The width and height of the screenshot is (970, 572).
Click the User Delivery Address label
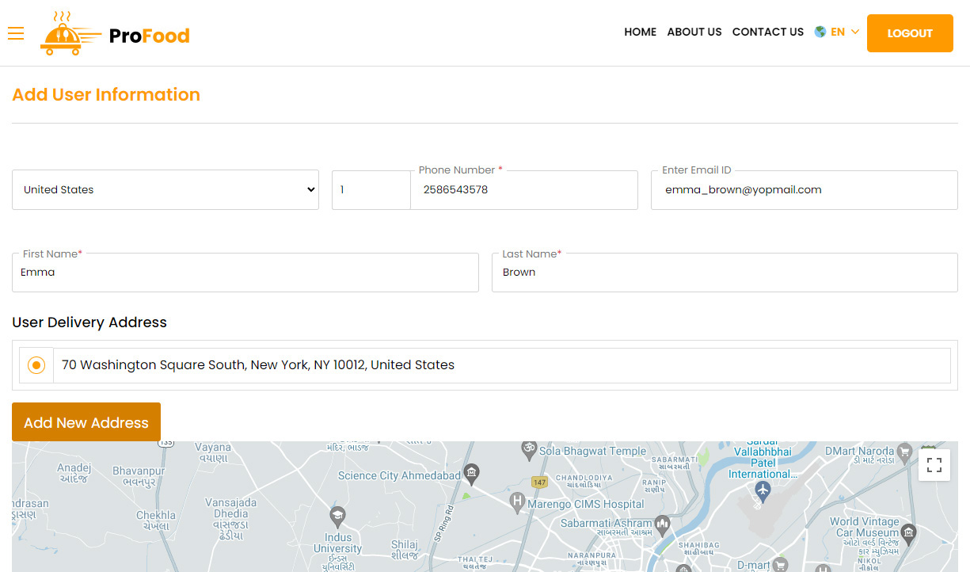pos(89,322)
